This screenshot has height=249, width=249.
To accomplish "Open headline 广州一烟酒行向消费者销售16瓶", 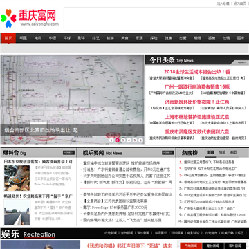I will 197,87.
